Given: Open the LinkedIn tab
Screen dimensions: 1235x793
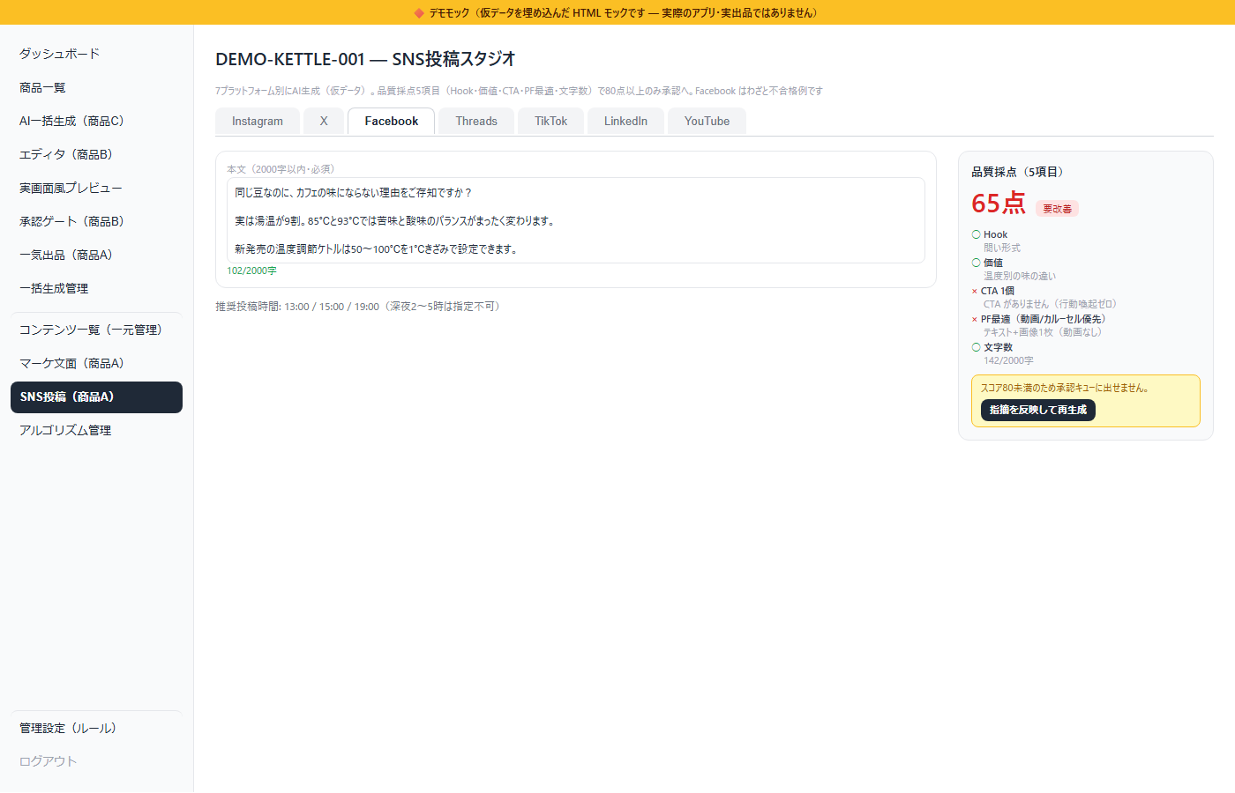Looking at the screenshot, I should pyautogui.click(x=625, y=122).
